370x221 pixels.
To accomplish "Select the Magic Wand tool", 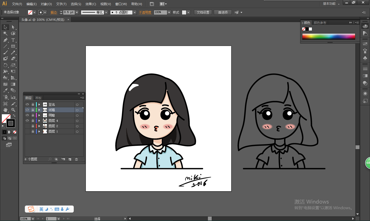I will click(5, 34).
